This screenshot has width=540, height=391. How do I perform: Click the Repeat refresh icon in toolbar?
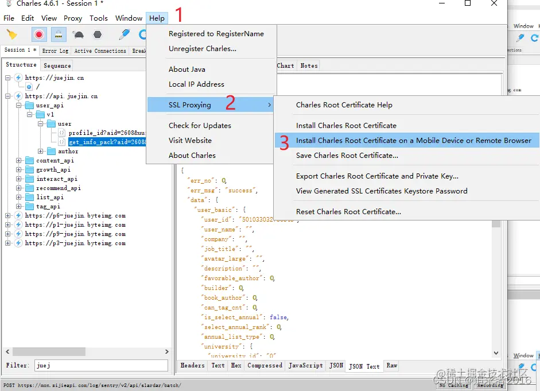[142, 34]
